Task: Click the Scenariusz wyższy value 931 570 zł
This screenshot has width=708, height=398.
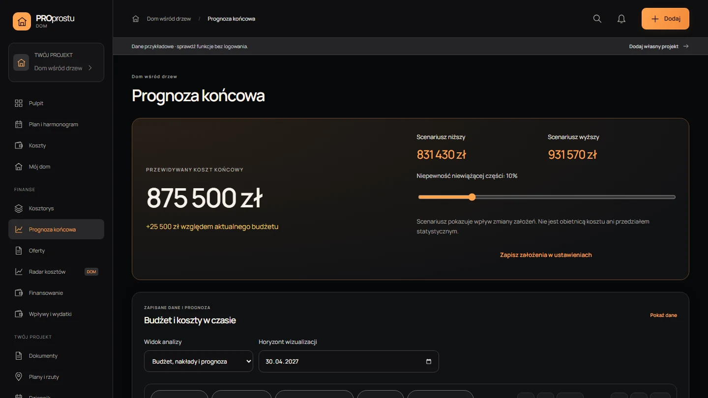Action: click(x=572, y=155)
